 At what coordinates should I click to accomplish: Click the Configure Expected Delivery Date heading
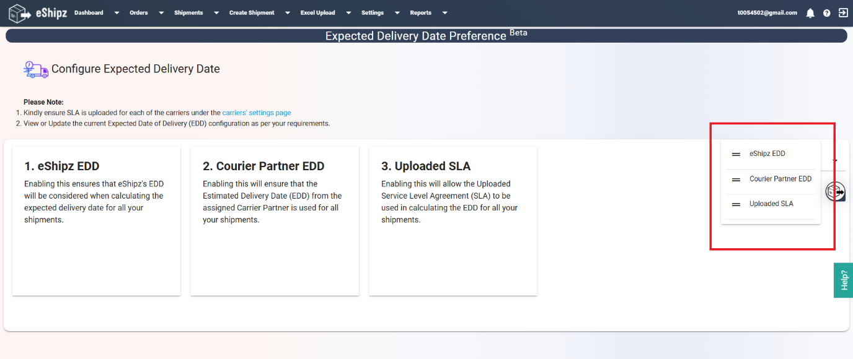pos(136,69)
